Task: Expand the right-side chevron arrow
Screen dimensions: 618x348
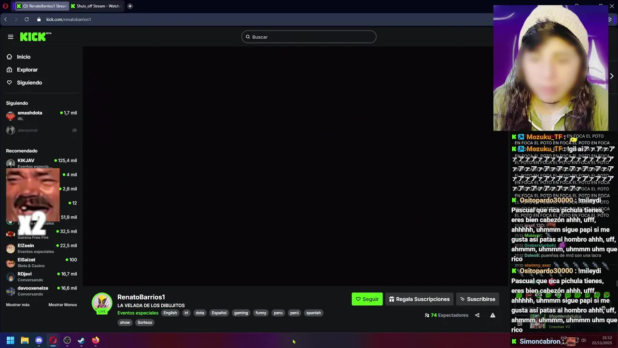Action: click(x=611, y=76)
